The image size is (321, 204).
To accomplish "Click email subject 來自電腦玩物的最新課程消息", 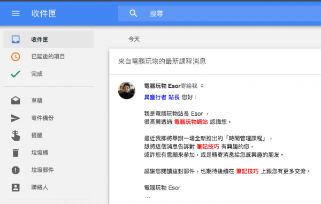I will coord(162,61).
